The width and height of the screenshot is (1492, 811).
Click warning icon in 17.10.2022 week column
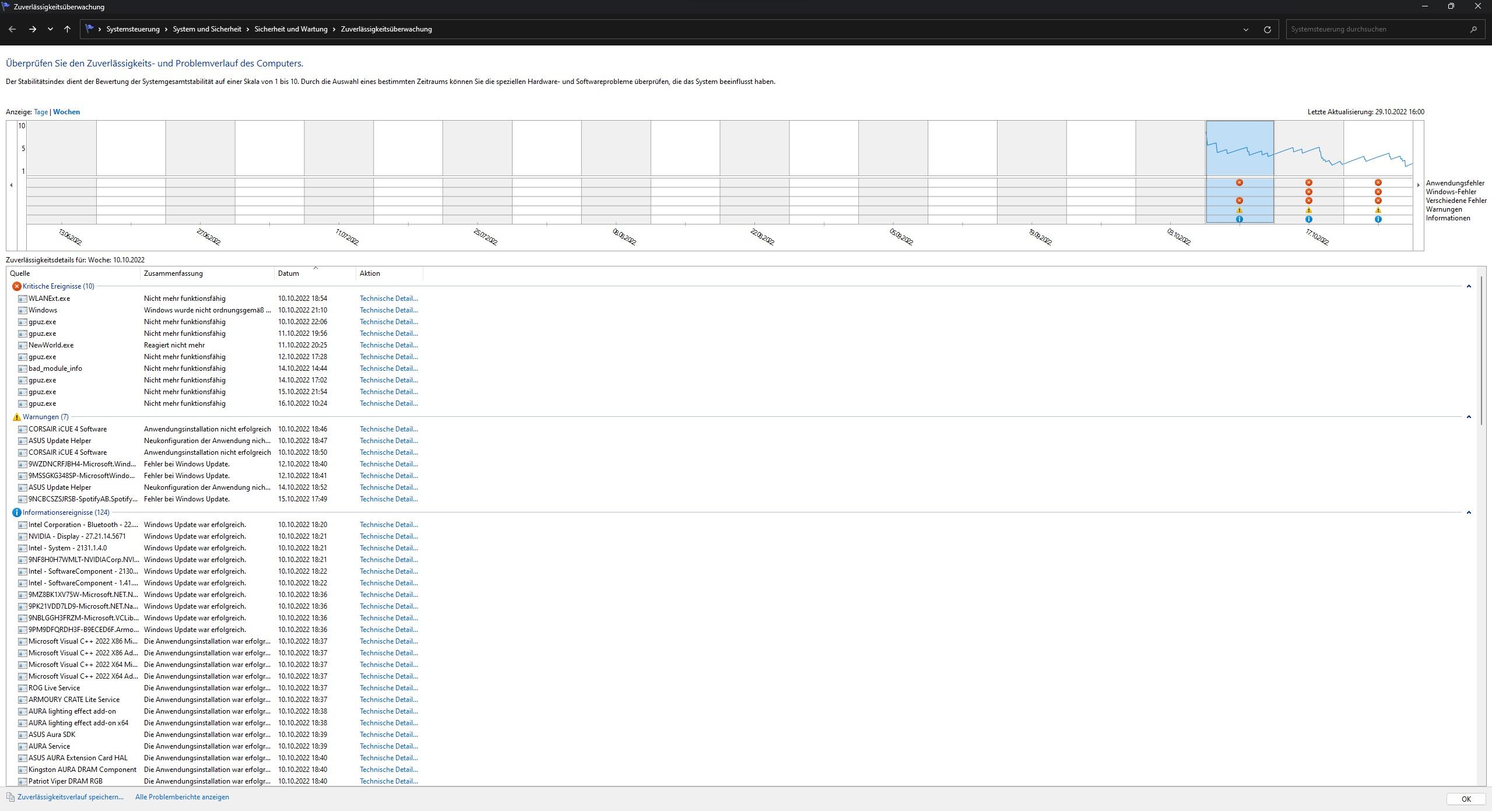[1308, 210]
